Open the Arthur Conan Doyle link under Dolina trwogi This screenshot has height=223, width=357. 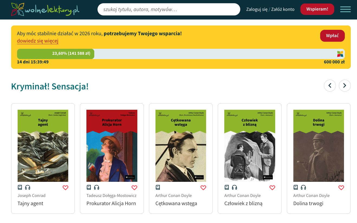tap(311, 196)
